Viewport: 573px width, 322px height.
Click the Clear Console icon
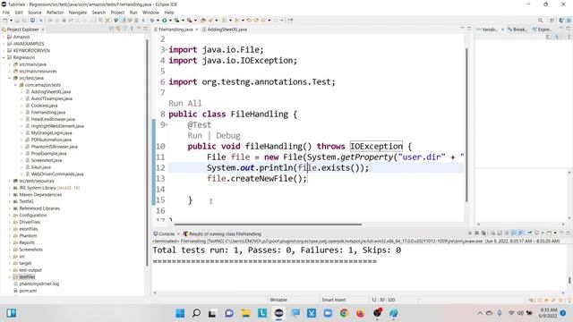click(x=493, y=233)
